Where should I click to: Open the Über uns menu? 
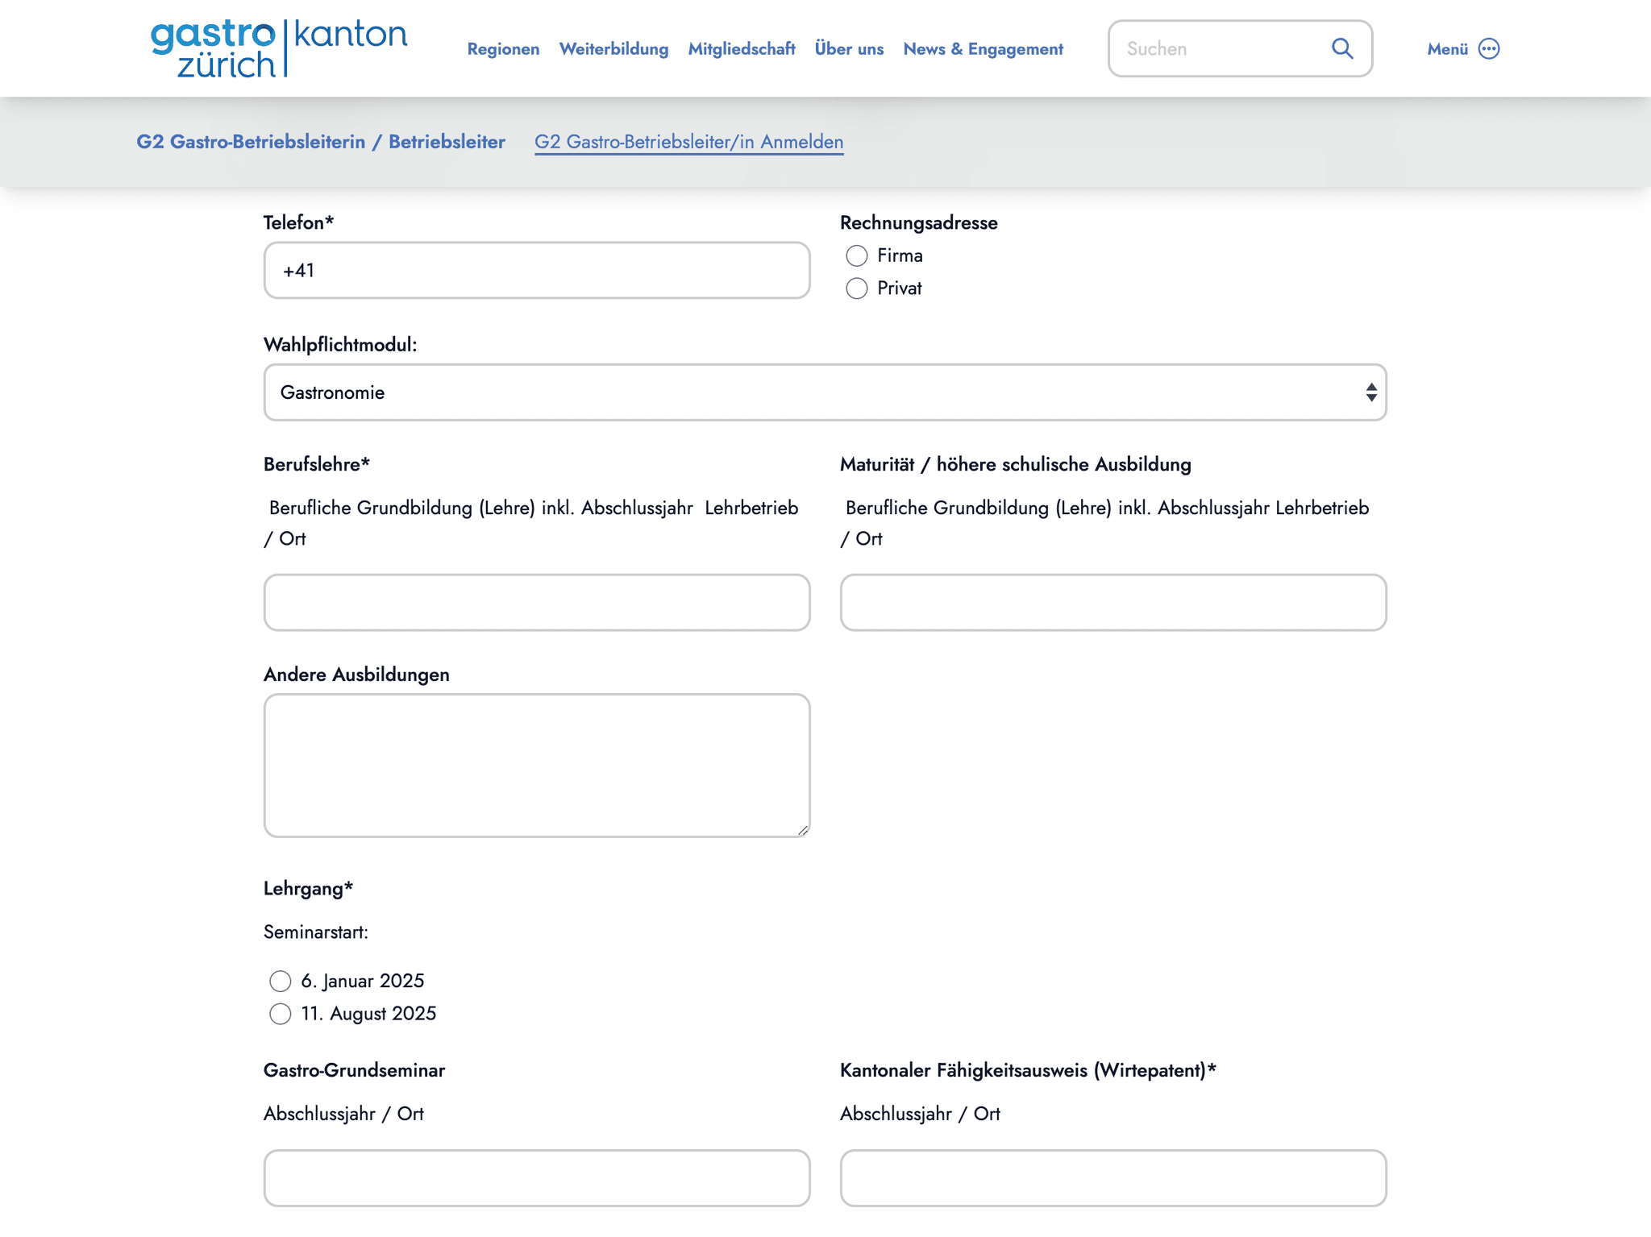(849, 49)
